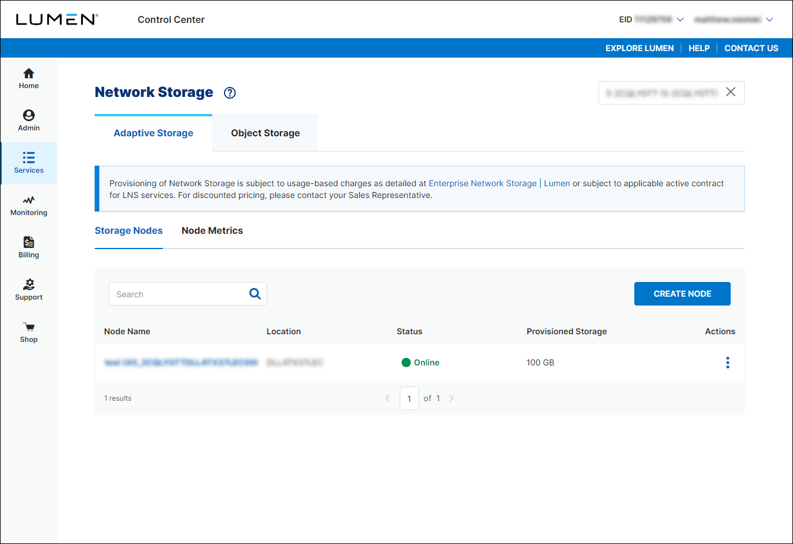Open Network Storage help question mark

point(230,93)
